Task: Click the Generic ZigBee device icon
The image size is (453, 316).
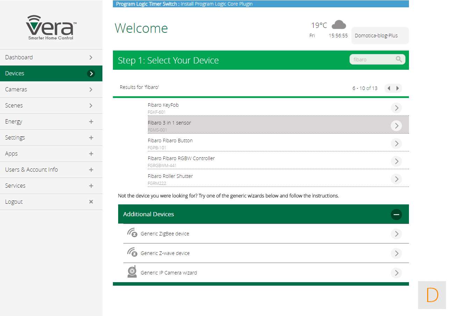Action: [132, 233]
